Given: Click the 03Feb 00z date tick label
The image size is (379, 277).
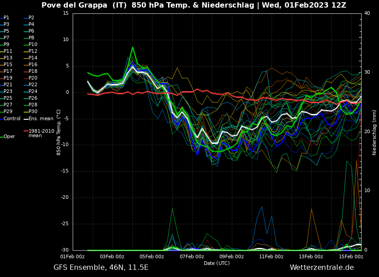Looking at the screenshot, I should click(x=112, y=256).
